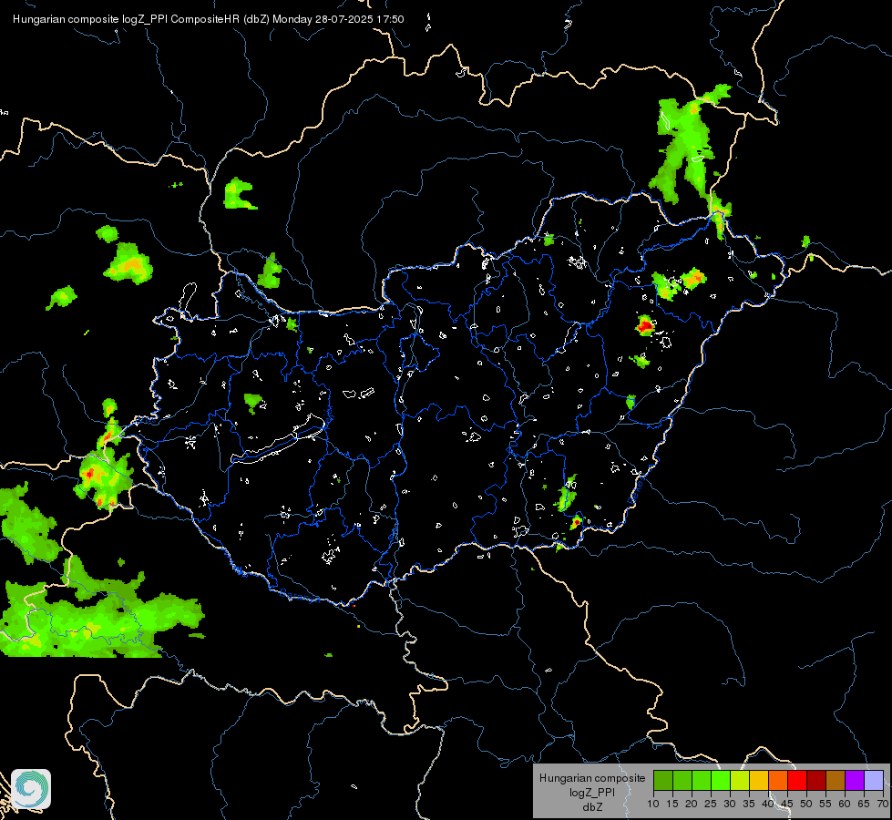Click the legend scale value 40
This screenshot has height=820, width=892.
coord(768,805)
